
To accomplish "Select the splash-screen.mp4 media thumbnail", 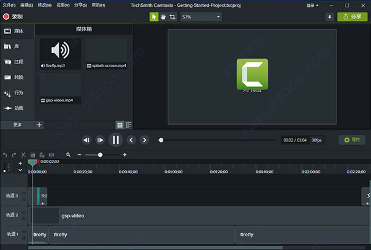I will tap(106, 54).
